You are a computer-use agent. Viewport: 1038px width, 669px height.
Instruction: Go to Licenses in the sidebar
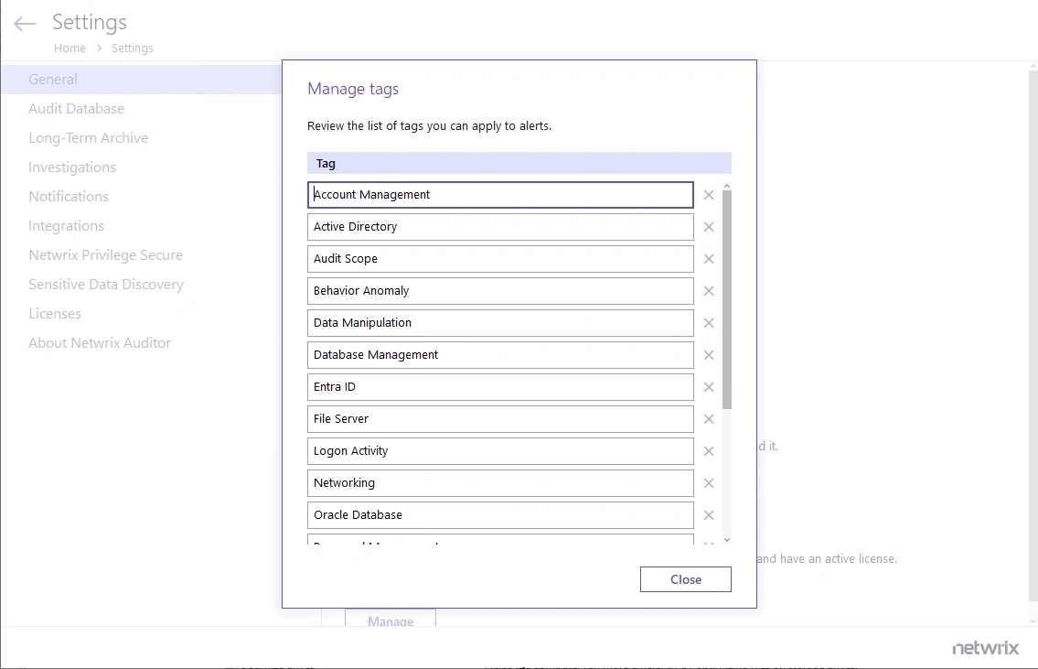[x=55, y=313]
